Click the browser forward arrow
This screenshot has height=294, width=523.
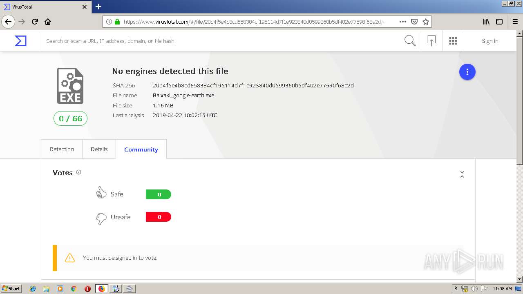22,22
